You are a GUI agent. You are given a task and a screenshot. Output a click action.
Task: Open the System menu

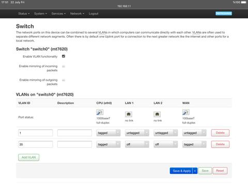[40, 13]
